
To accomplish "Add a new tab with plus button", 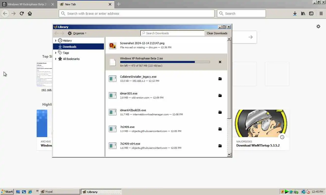I will pos(119,4).
